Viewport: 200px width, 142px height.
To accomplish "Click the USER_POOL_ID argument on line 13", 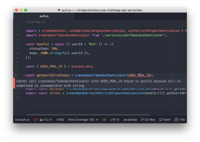I will point(139,75).
